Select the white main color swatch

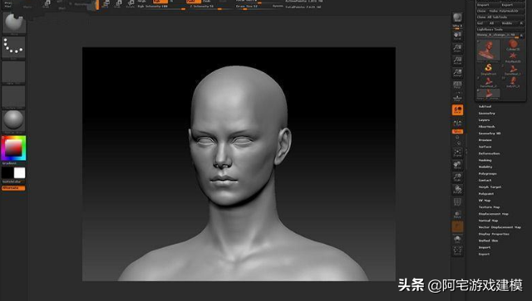click(20, 172)
